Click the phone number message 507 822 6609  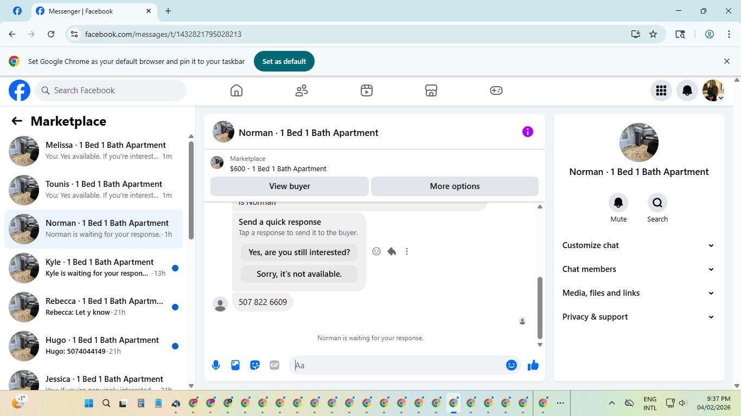pos(263,302)
